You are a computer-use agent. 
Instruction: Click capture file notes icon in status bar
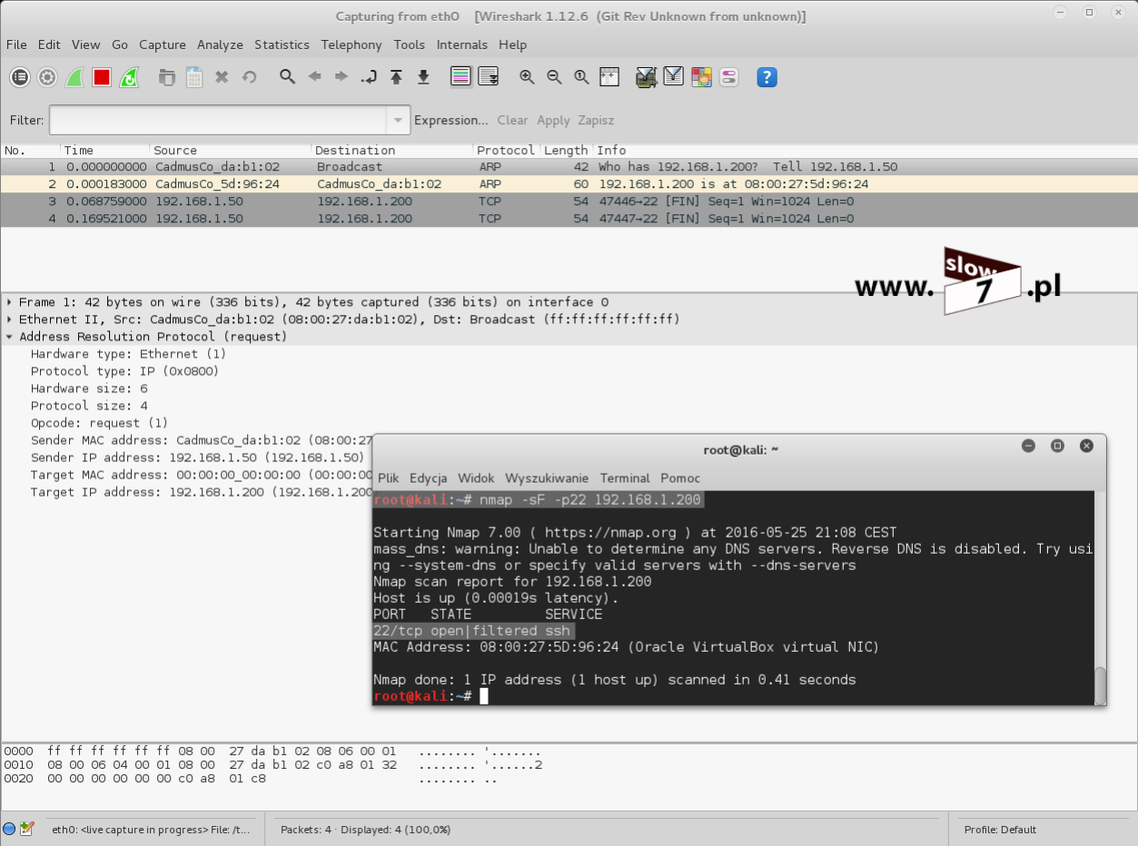(26, 829)
